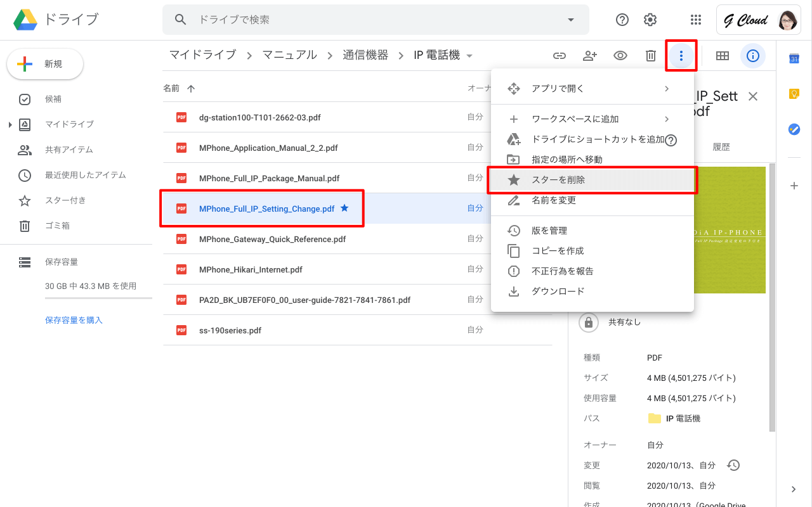The height and width of the screenshot is (507, 812).
Task: Switch to grid layout view icon
Action: tap(722, 56)
